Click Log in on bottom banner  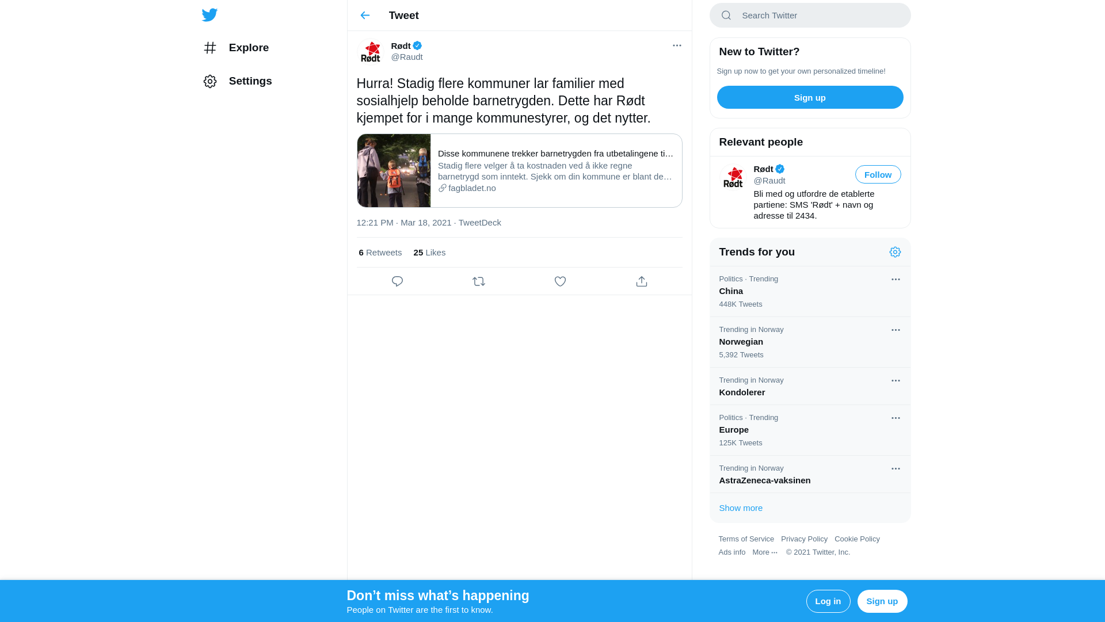click(x=828, y=601)
